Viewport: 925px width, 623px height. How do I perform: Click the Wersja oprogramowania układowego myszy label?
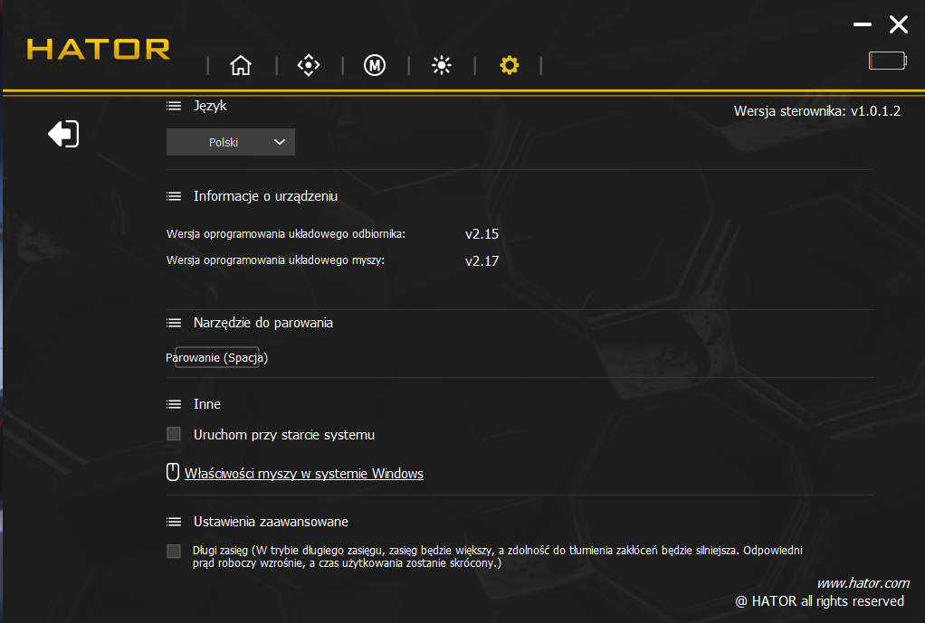[x=275, y=260]
